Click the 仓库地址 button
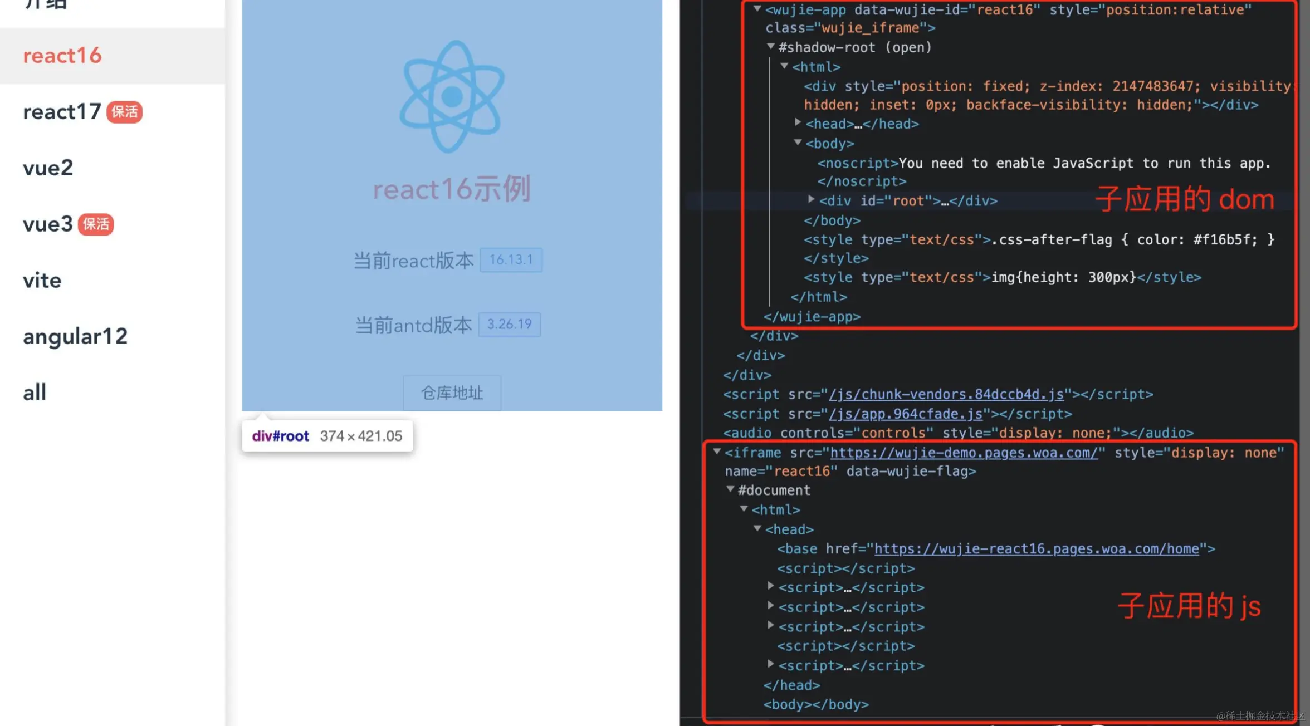The height and width of the screenshot is (726, 1310). point(452,393)
